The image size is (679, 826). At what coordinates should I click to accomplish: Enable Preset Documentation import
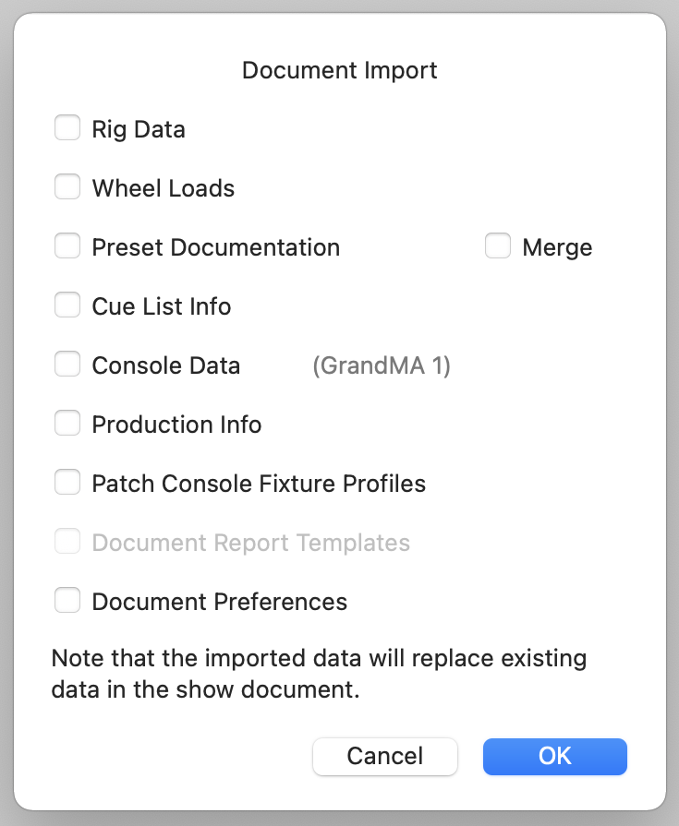coord(67,245)
